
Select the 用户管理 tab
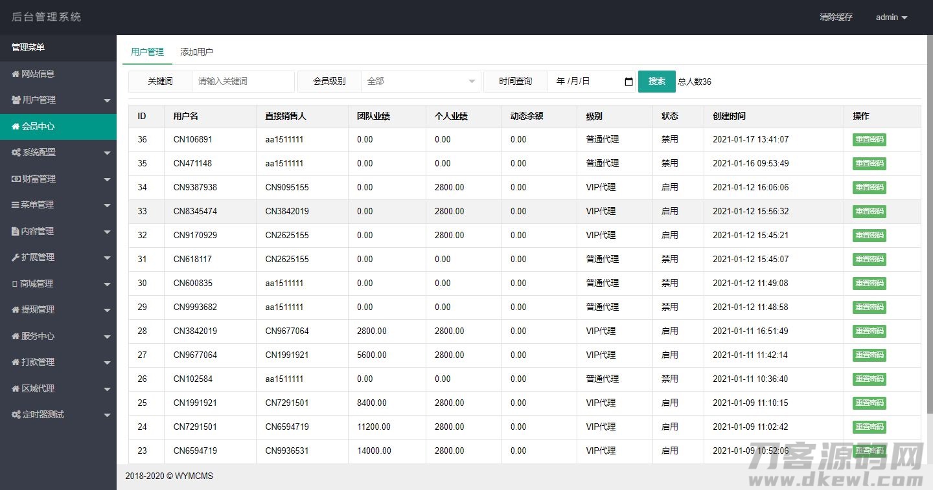click(x=147, y=51)
